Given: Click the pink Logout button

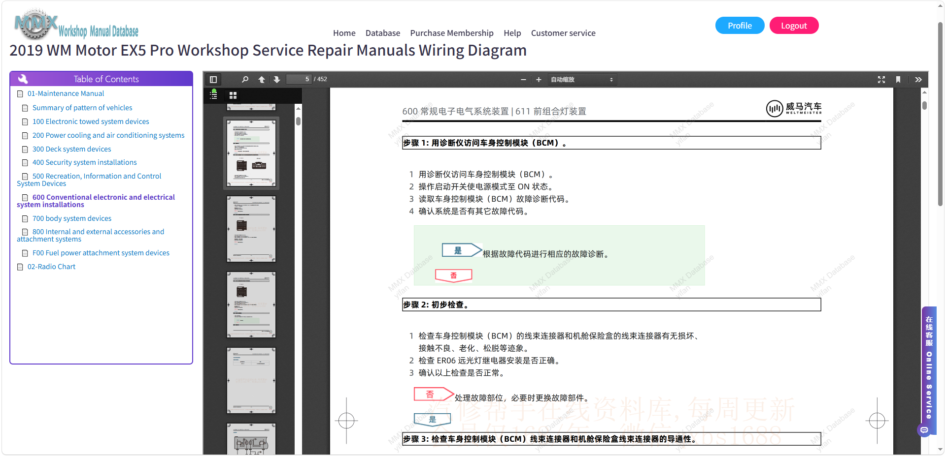Looking at the screenshot, I should coord(794,26).
